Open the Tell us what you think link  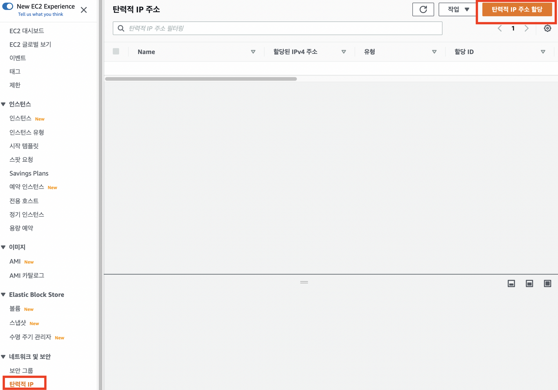pyautogui.click(x=40, y=14)
